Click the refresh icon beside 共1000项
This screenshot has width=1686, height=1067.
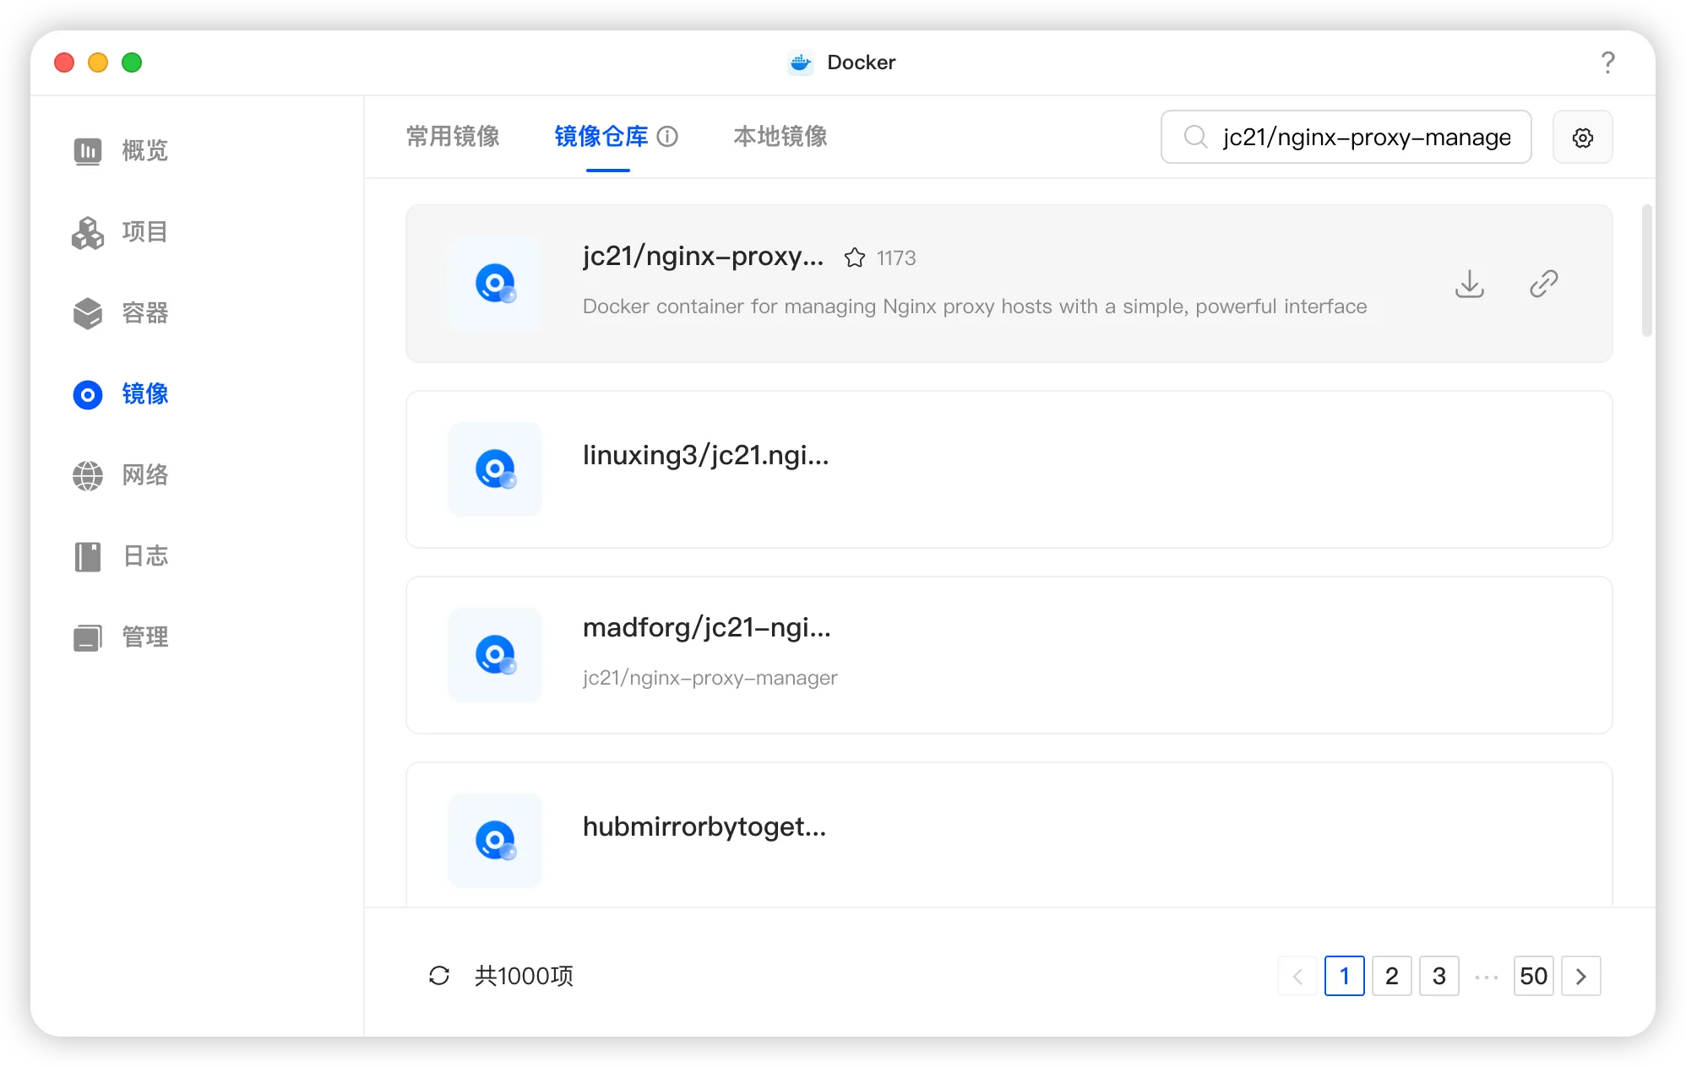(439, 976)
